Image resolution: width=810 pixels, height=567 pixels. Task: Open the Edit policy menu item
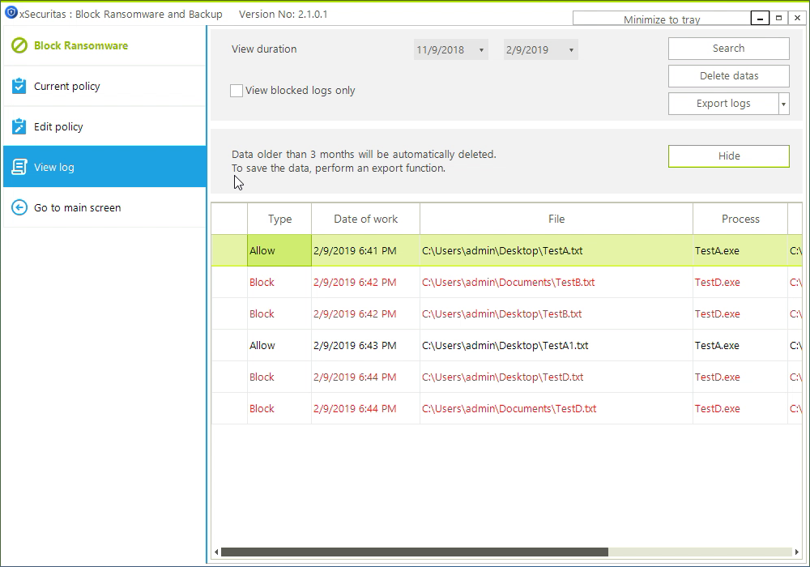click(104, 126)
